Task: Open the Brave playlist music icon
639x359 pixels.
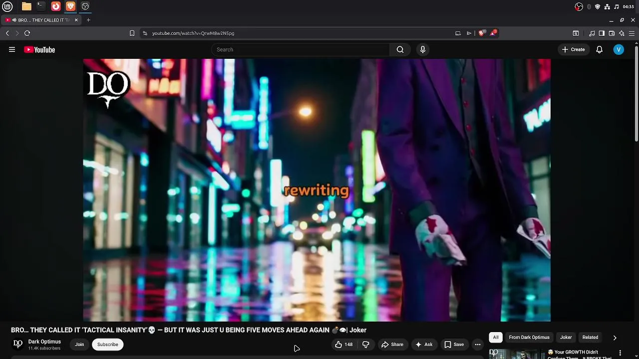Action: point(592,33)
